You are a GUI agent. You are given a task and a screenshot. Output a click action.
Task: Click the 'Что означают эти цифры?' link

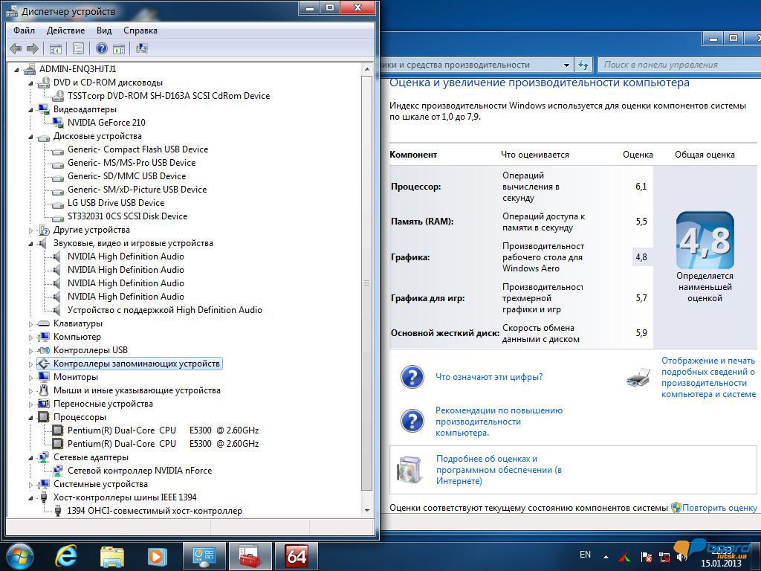point(488,377)
